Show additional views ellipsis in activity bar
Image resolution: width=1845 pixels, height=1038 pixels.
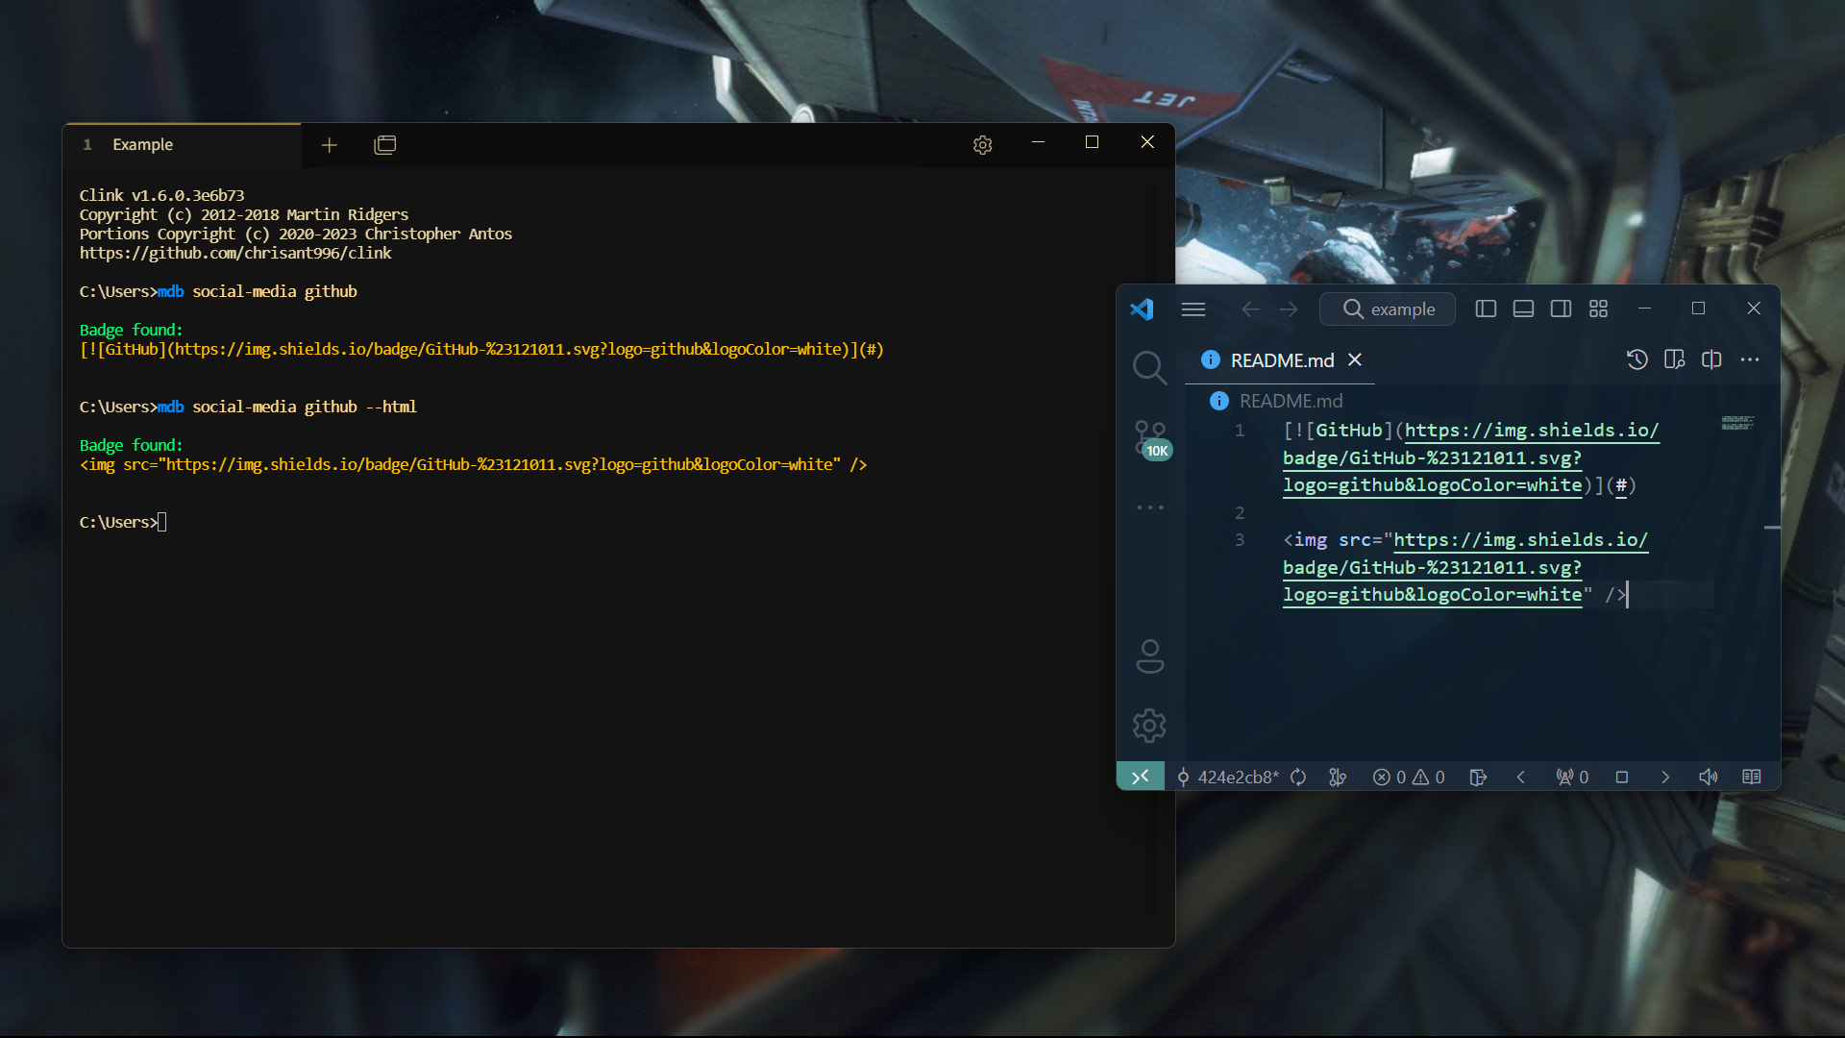click(1149, 507)
